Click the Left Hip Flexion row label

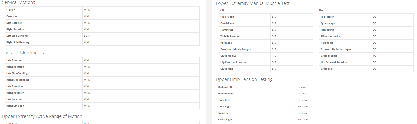(227, 17)
